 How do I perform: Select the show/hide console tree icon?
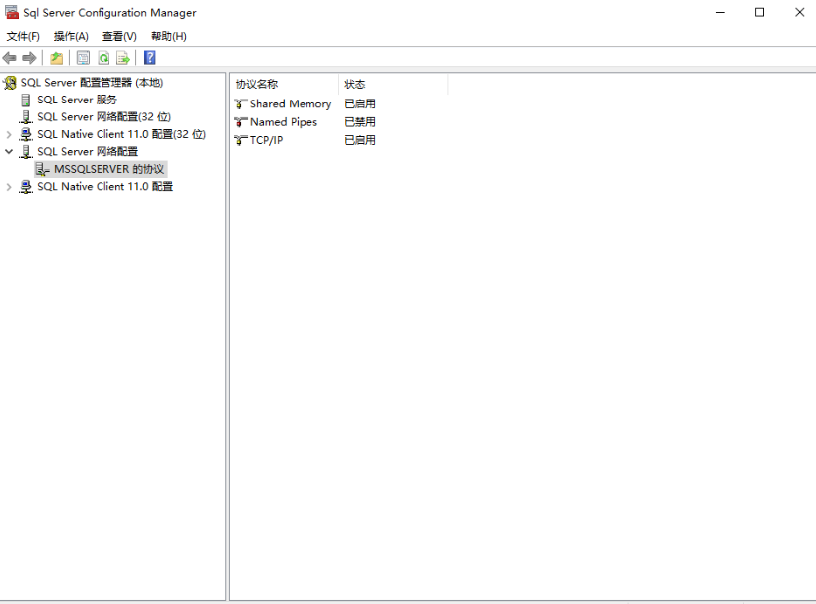point(56,57)
